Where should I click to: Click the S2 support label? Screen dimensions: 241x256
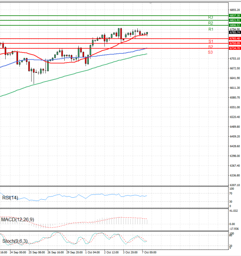[x=210, y=47]
